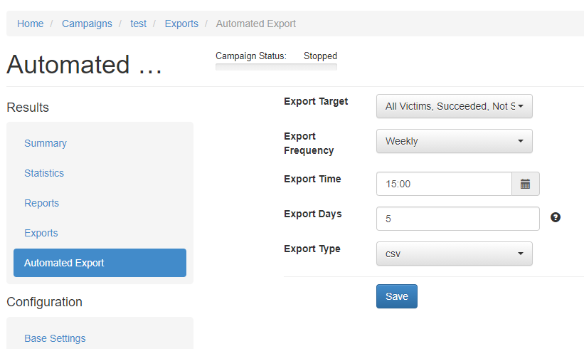Expand the Export Target dropdown

[x=455, y=106]
